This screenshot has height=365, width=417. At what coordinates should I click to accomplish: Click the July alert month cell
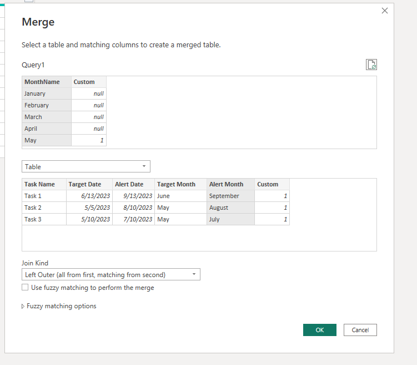[230, 219]
